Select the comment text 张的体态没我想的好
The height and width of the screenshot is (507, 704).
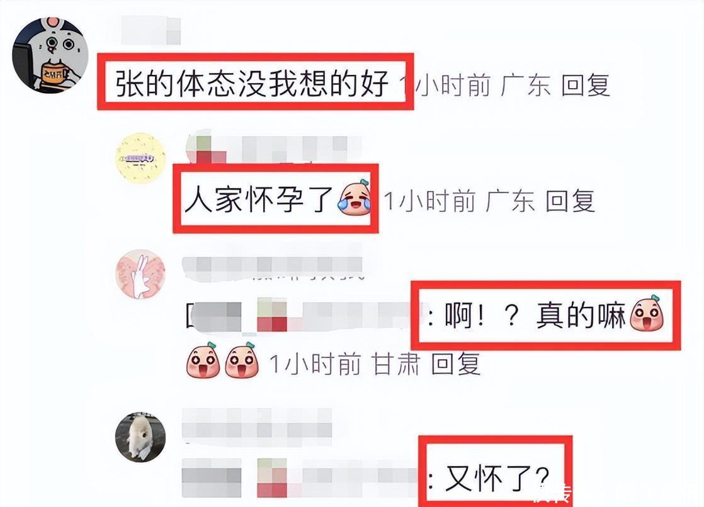(252, 84)
